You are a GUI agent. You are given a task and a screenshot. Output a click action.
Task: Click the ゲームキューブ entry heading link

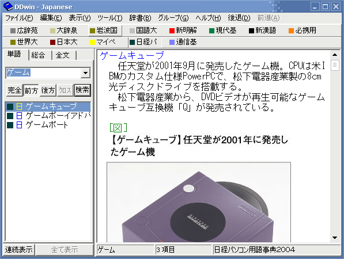click(x=132, y=55)
